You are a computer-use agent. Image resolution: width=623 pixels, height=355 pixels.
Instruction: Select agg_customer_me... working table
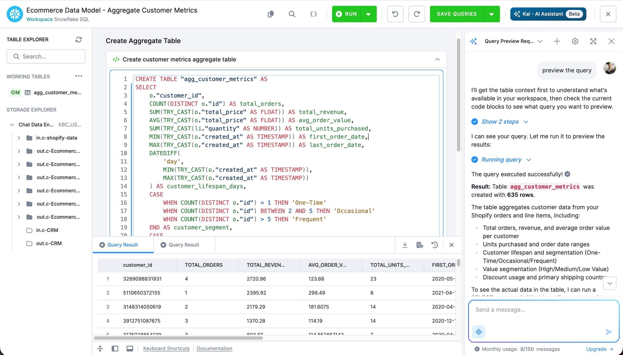(x=46, y=93)
